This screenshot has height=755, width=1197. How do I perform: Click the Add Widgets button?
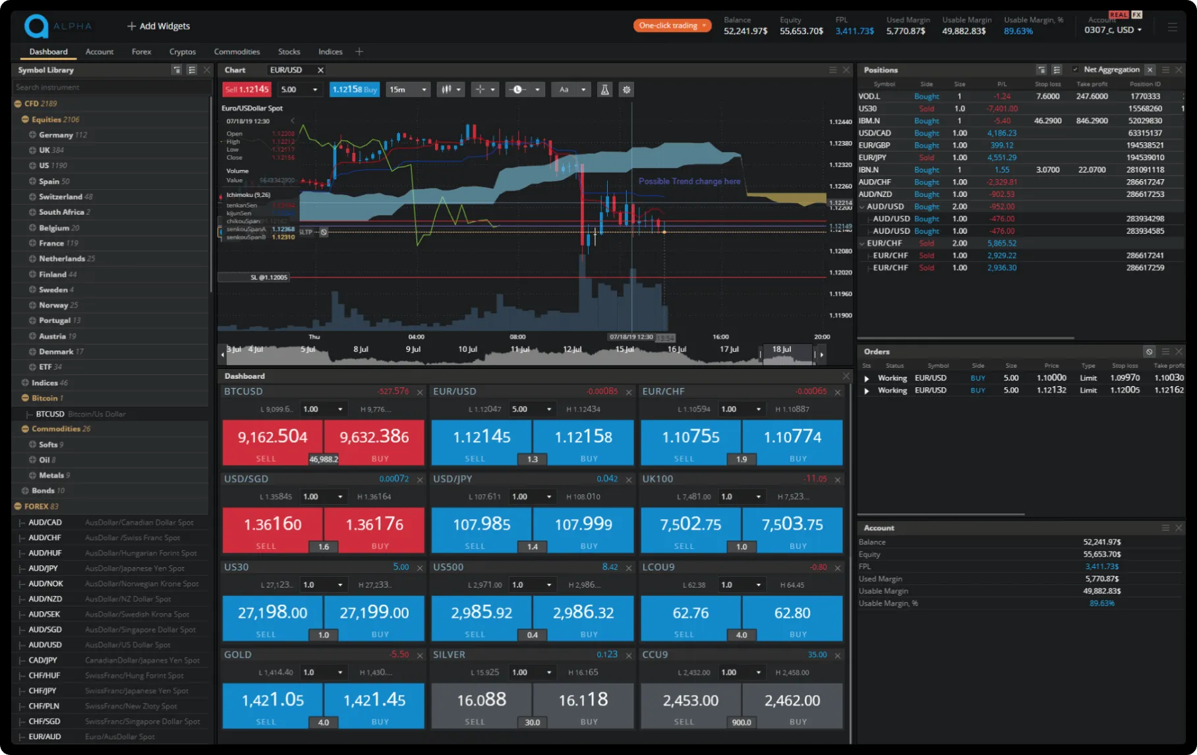pos(158,26)
